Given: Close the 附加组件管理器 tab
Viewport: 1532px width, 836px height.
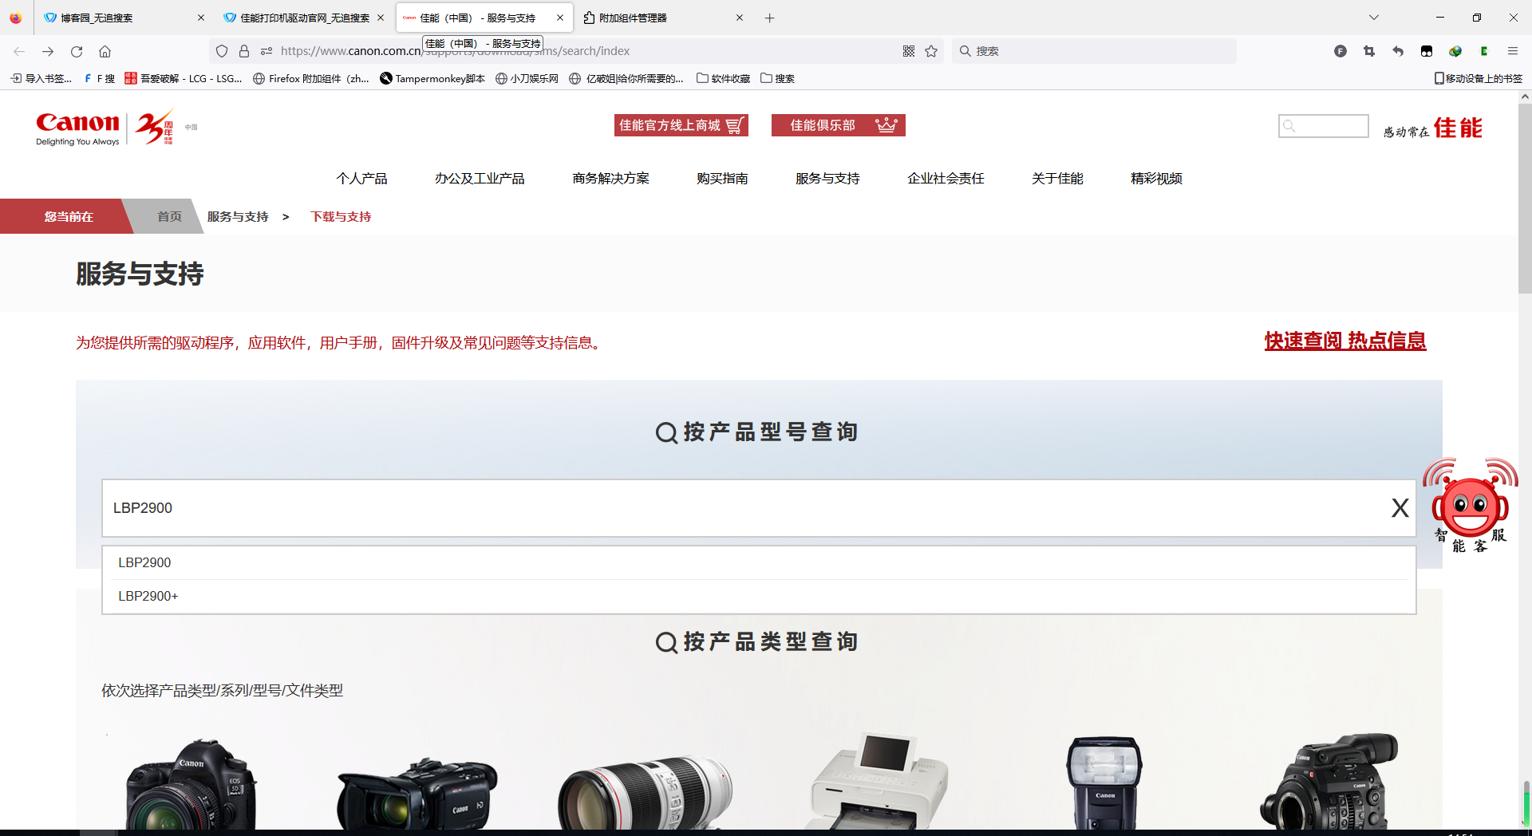Looking at the screenshot, I should point(740,18).
